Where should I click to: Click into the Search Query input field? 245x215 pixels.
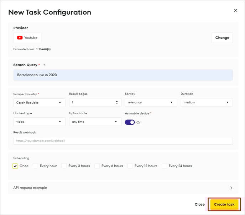(x=123, y=75)
